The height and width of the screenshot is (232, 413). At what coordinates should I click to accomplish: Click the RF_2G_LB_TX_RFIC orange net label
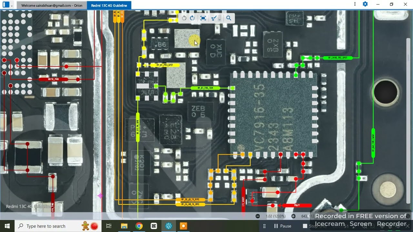point(190,200)
